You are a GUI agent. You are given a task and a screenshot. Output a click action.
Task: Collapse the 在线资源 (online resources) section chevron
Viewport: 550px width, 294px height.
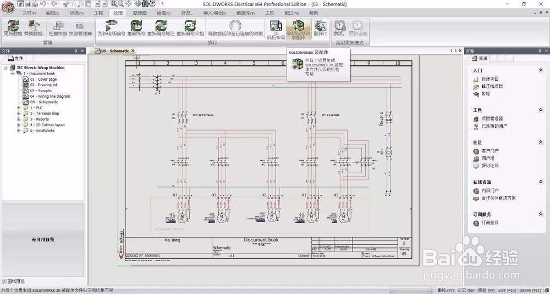coord(541,182)
